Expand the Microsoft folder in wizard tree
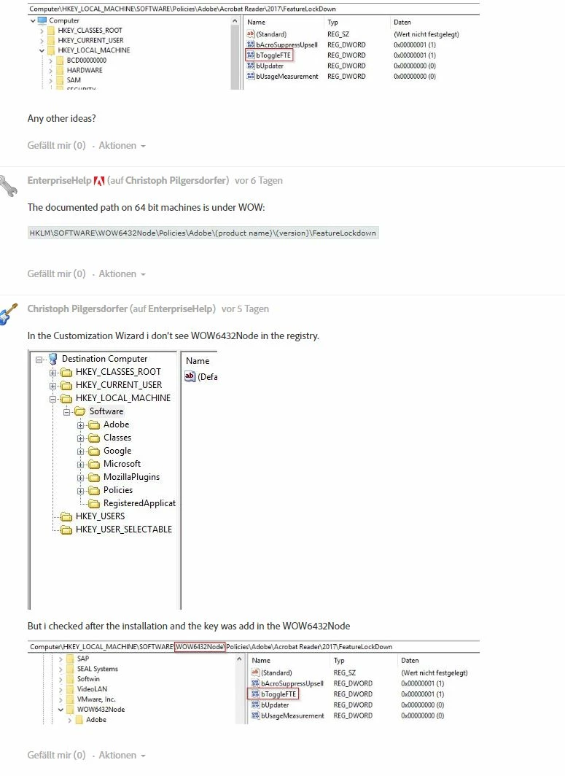565x776 pixels. point(80,465)
